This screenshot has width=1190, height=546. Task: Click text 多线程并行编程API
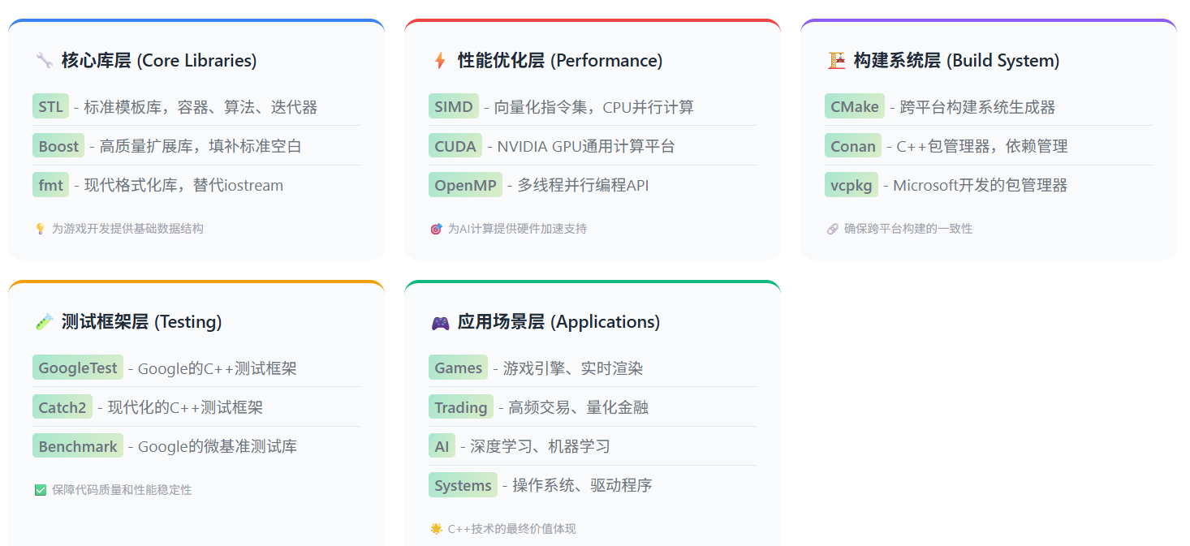click(583, 186)
